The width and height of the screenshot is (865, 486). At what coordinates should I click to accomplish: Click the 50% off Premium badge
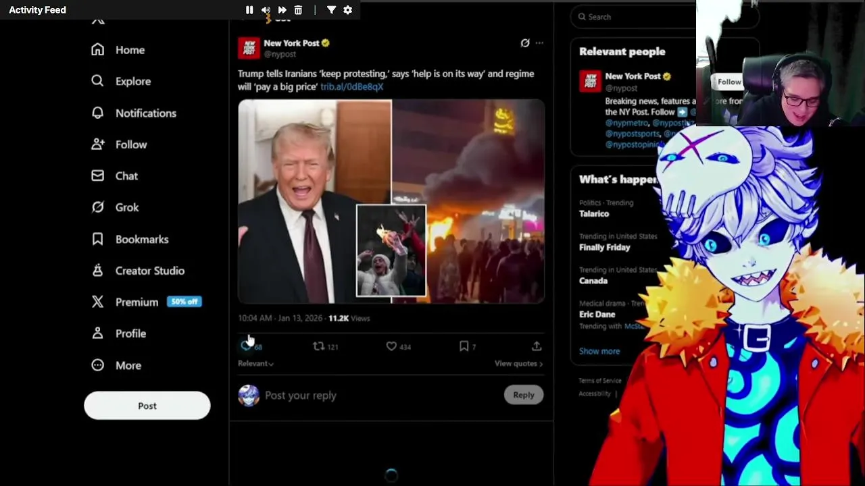point(184,302)
